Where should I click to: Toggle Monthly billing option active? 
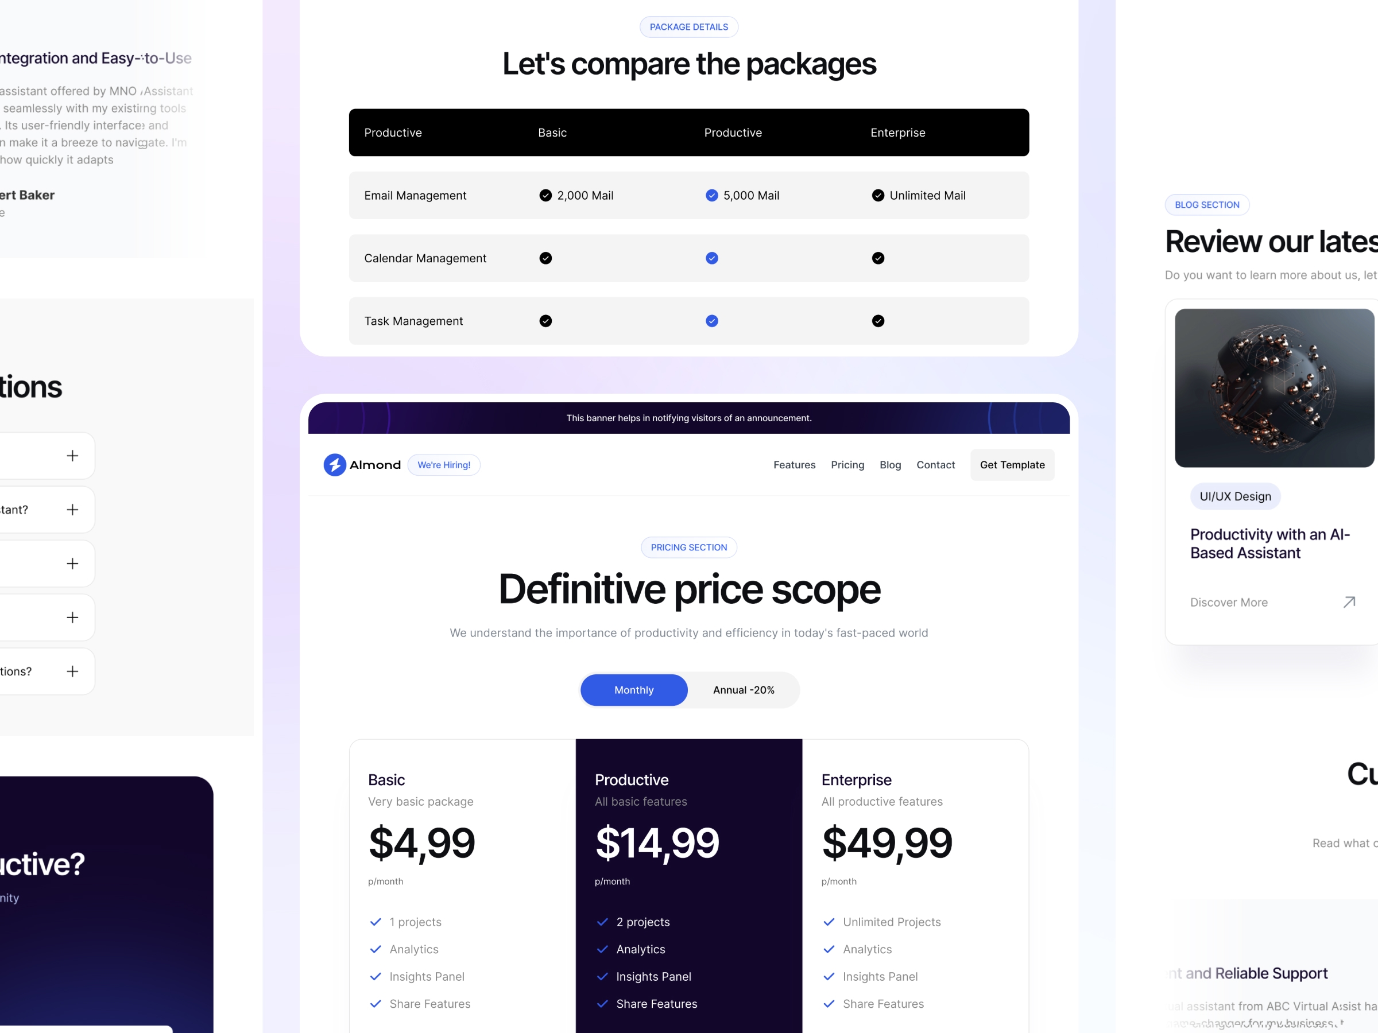[633, 689]
